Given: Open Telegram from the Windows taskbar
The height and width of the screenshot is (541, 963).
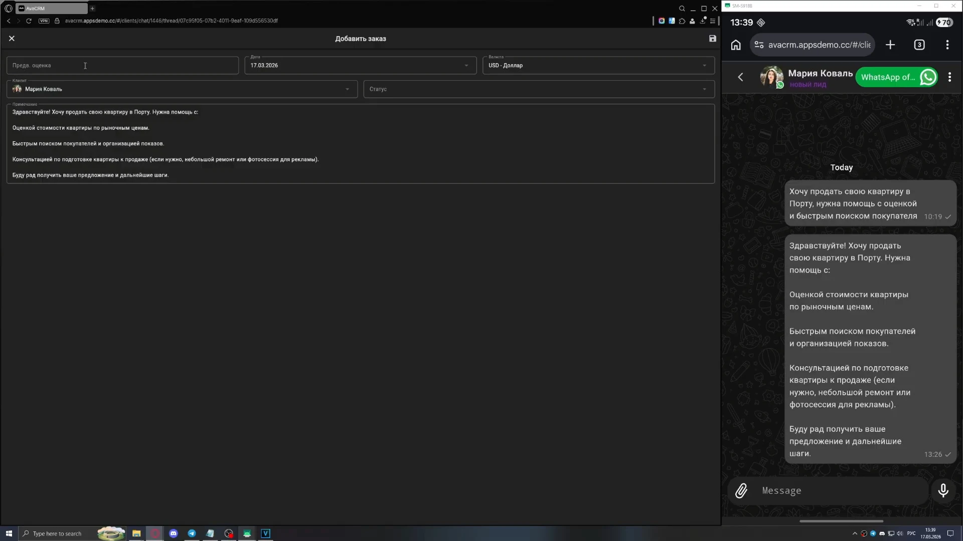Looking at the screenshot, I should [192, 533].
